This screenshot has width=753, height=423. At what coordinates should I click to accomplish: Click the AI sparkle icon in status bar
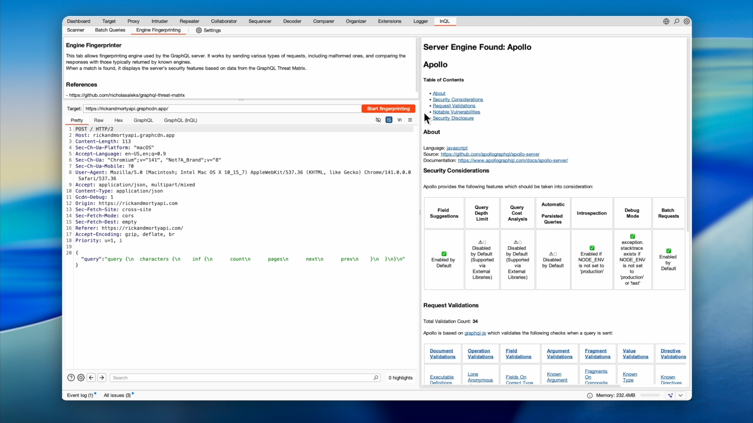tap(670, 395)
